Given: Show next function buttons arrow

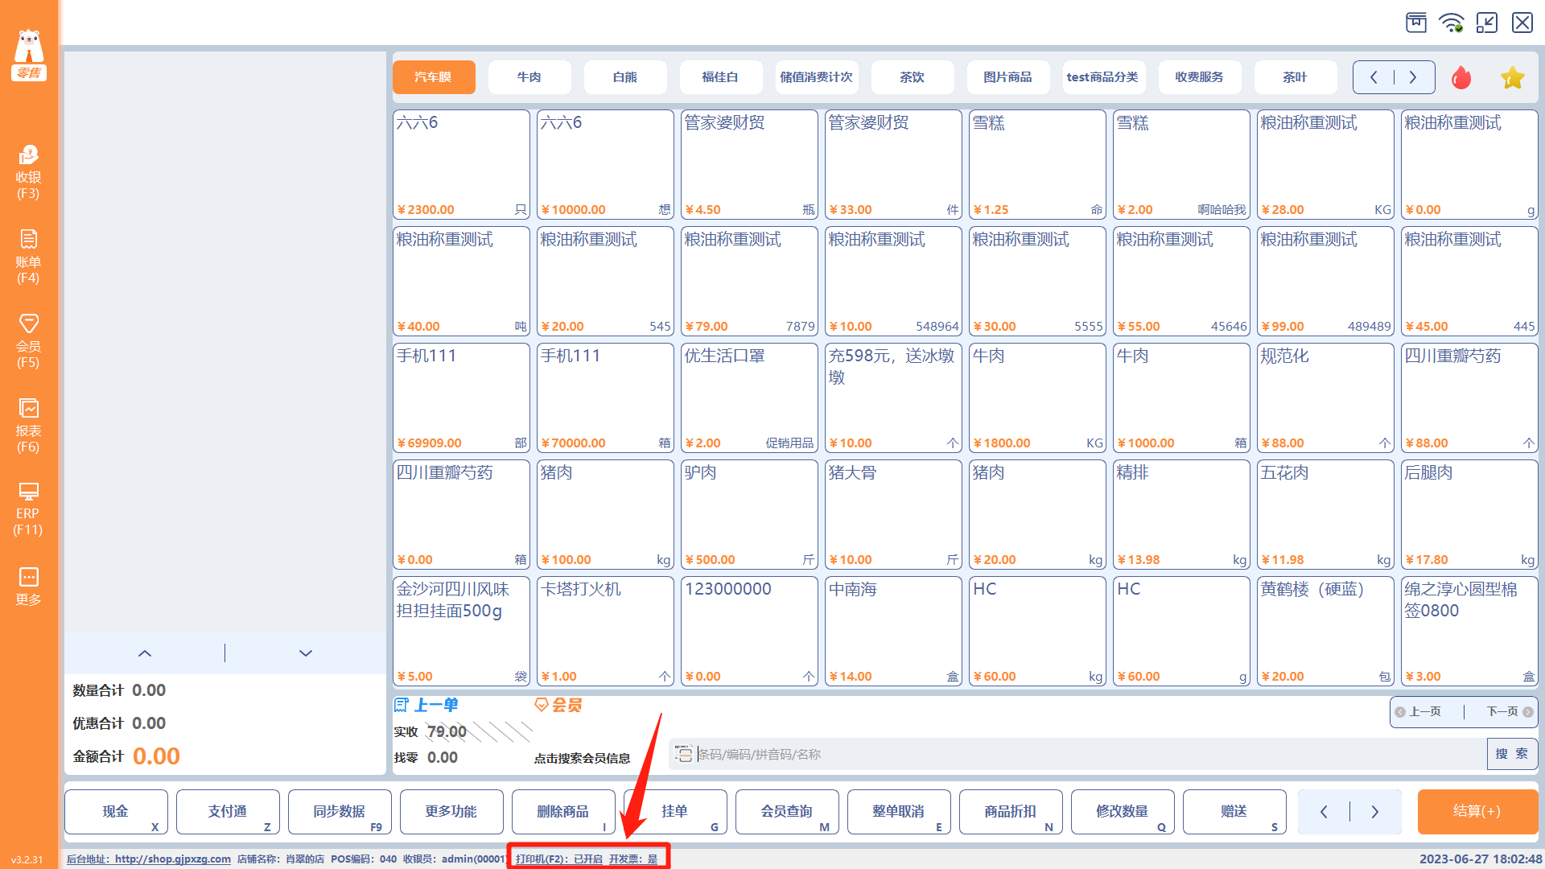Looking at the screenshot, I should pyautogui.click(x=1375, y=812).
